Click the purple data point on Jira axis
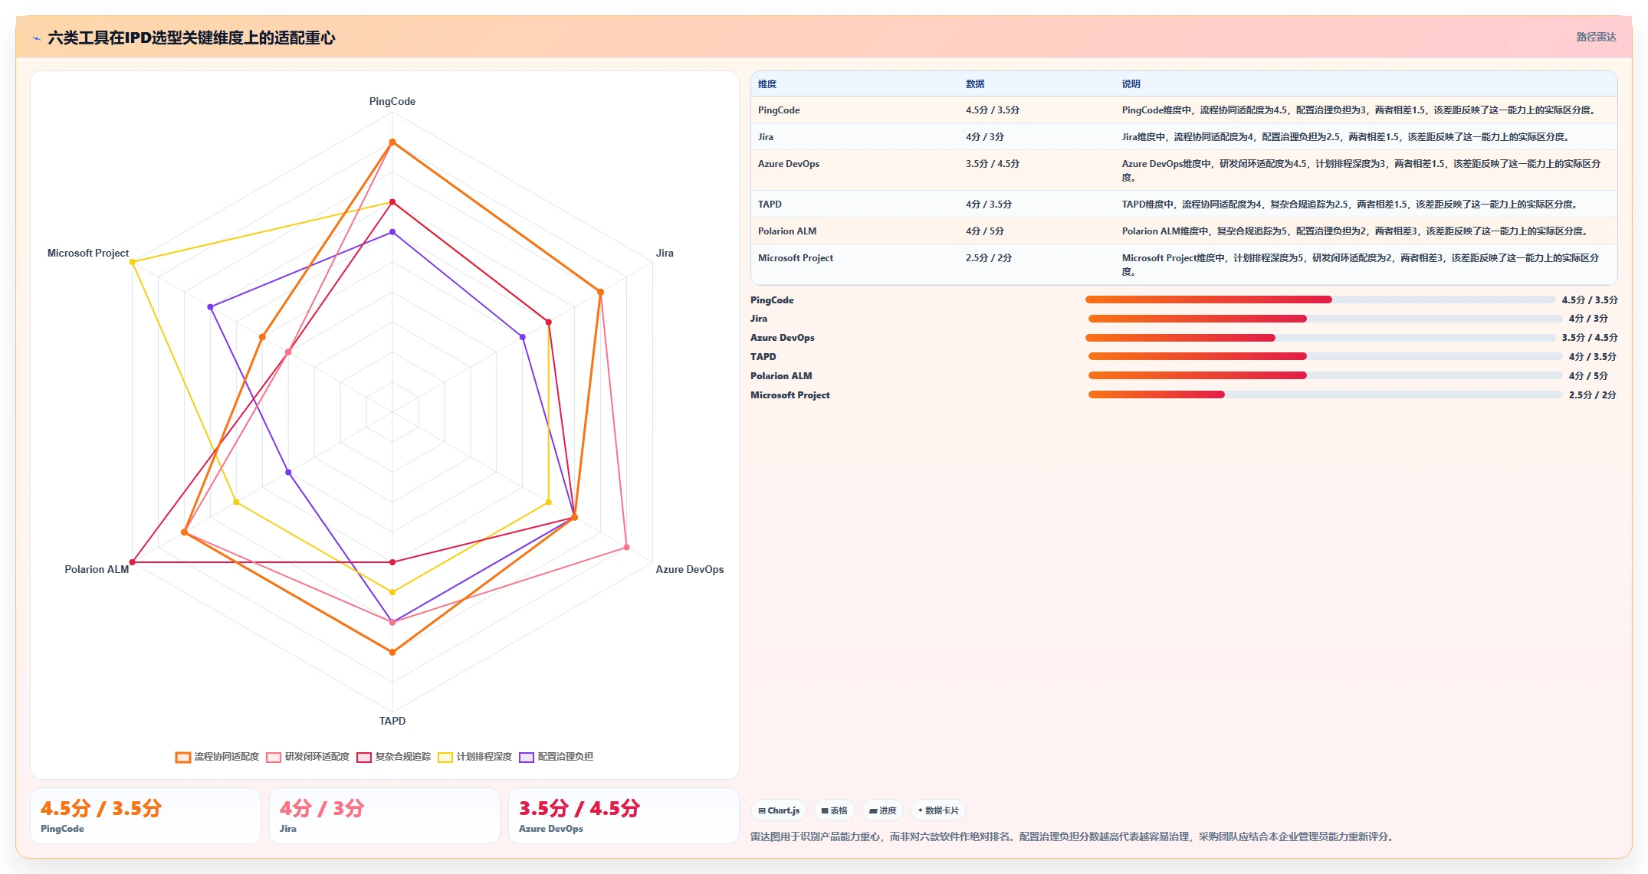The image size is (1648, 874). 523,337
